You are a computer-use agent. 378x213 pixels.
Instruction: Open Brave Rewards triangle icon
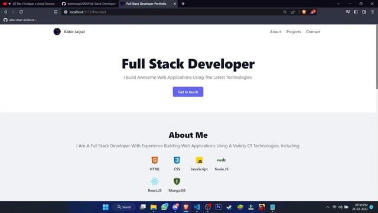(x=312, y=12)
